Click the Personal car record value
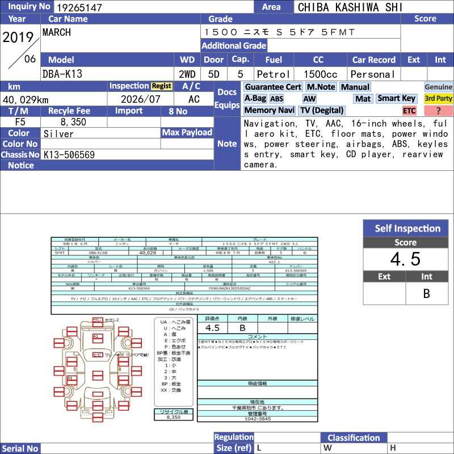Screen dimensions: 454x454 373,74
